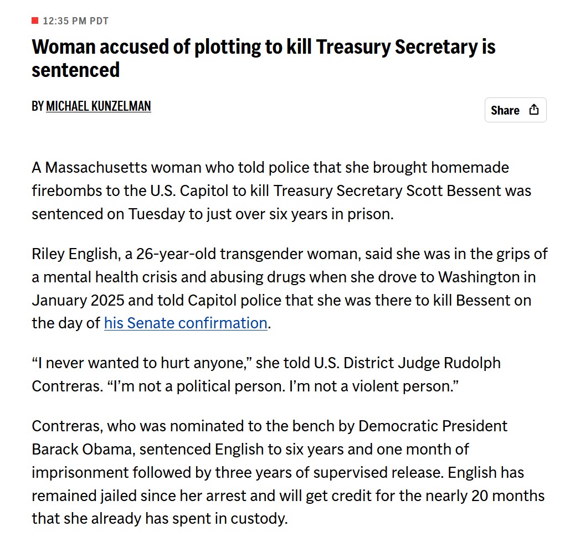Click the headline about Treasury Secretary plot
Screen dimensions: 570x547
(x=264, y=58)
